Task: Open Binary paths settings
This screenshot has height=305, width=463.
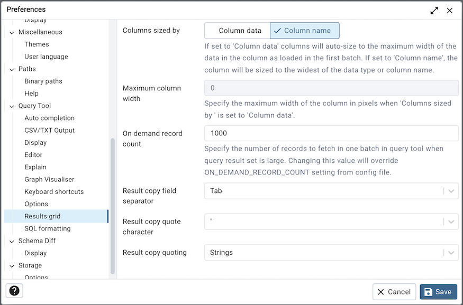Action: pos(44,81)
